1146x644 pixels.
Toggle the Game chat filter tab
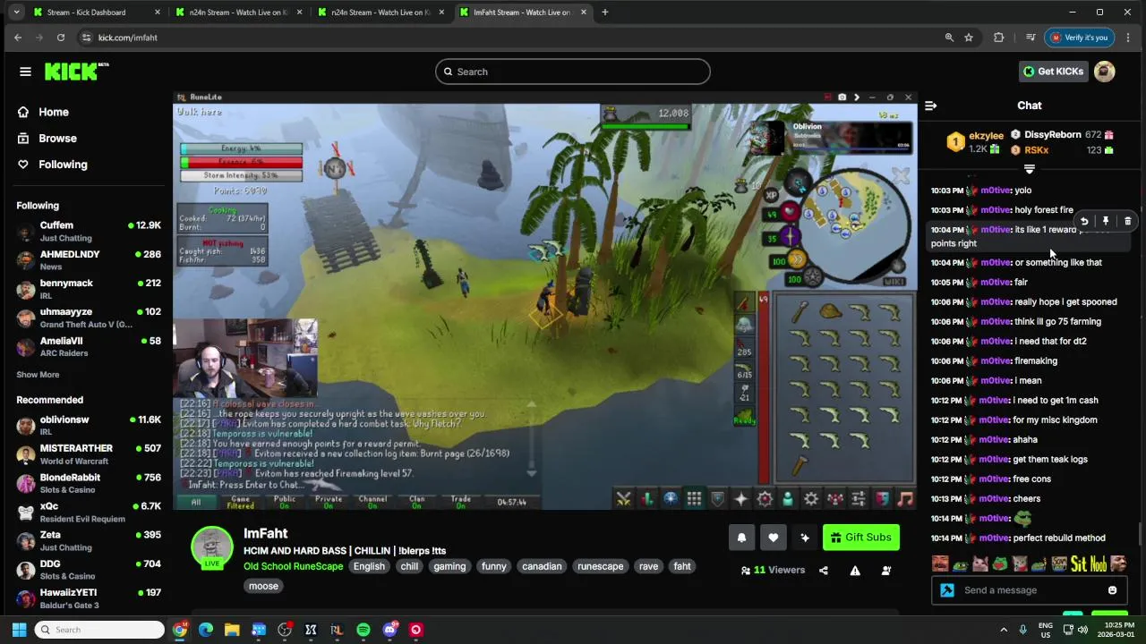(x=240, y=502)
